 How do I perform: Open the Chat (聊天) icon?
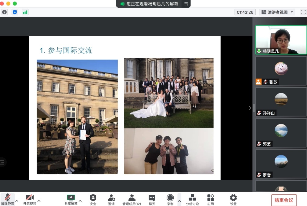152,199
